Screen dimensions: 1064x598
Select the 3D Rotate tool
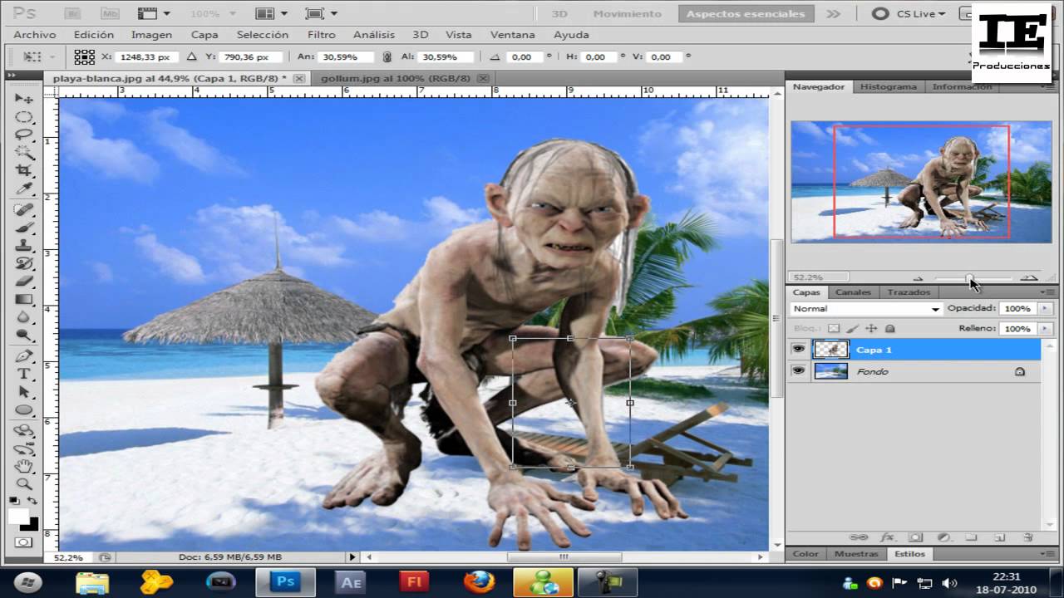pyautogui.click(x=24, y=430)
